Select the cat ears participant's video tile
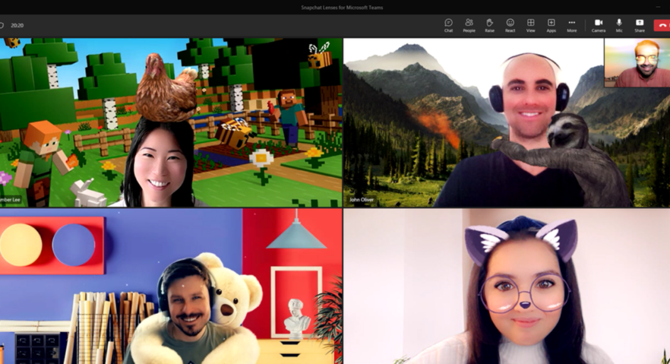Screen dimensions: 670x364 tap(507, 286)
